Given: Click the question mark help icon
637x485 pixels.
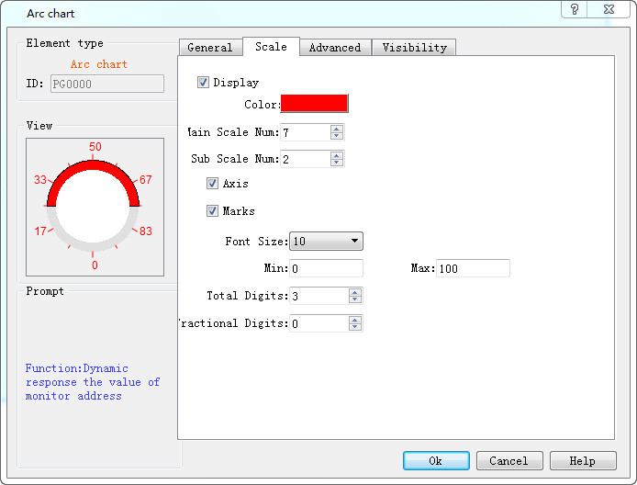Looking at the screenshot, I should 575,9.
